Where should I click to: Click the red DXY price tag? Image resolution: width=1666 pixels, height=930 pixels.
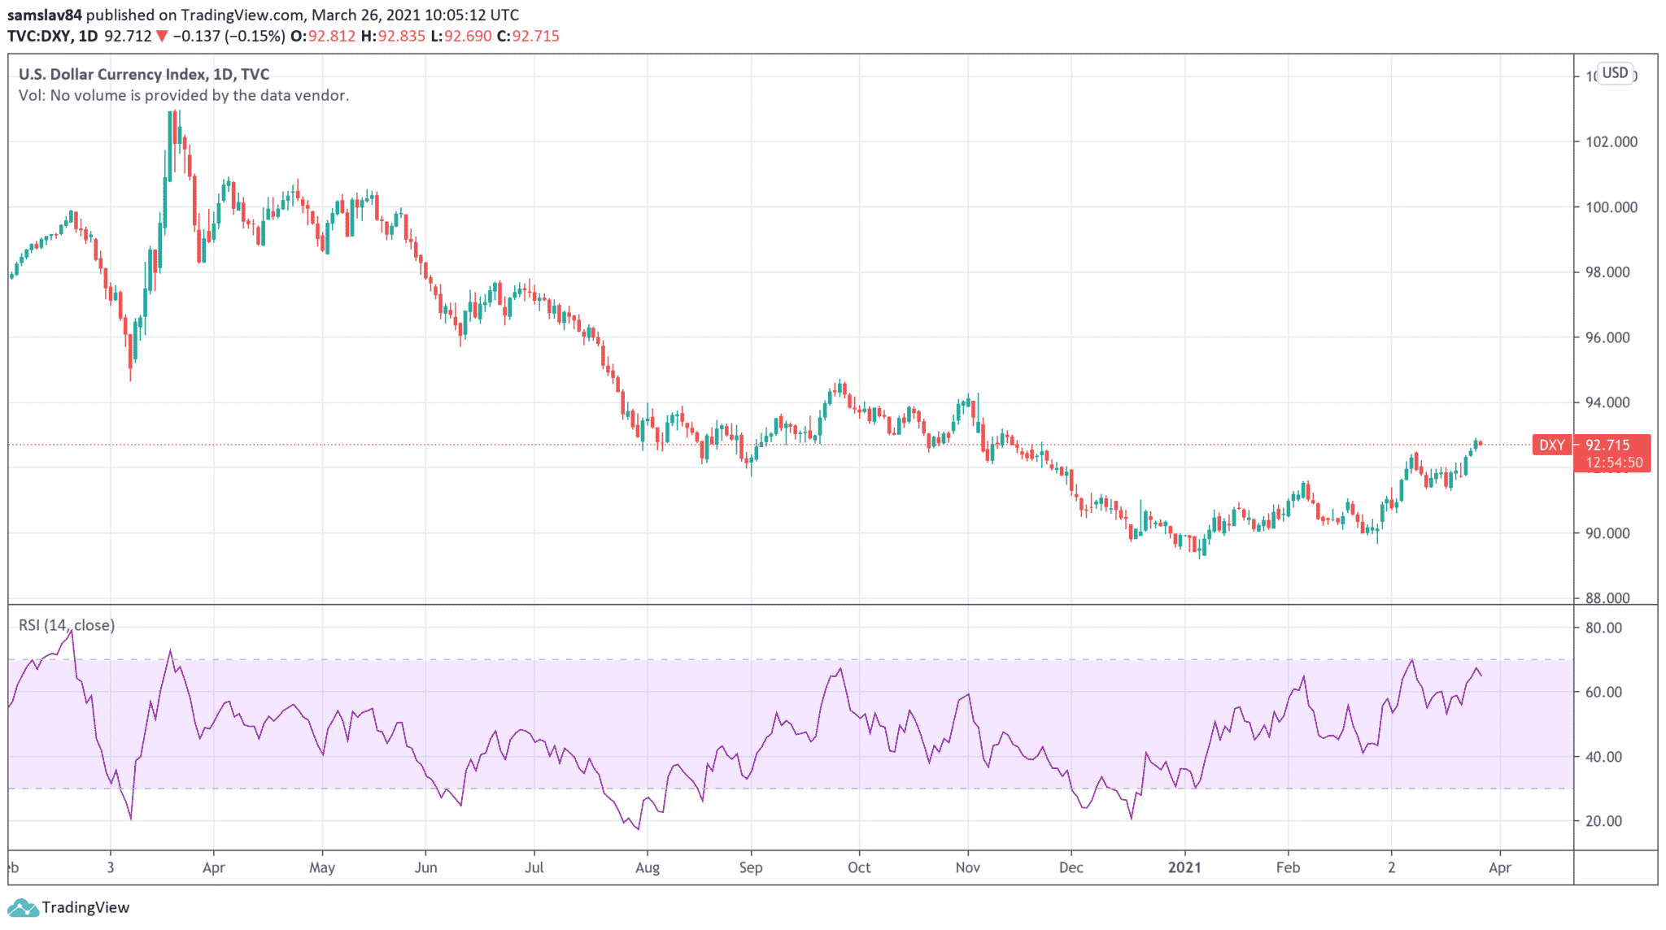click(1551, 445)
